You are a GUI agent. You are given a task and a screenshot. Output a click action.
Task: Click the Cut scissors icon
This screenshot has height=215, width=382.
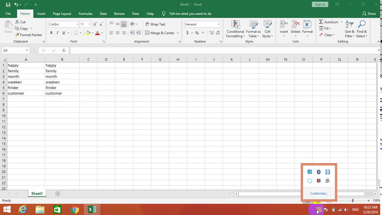click(x=16, y=22)
